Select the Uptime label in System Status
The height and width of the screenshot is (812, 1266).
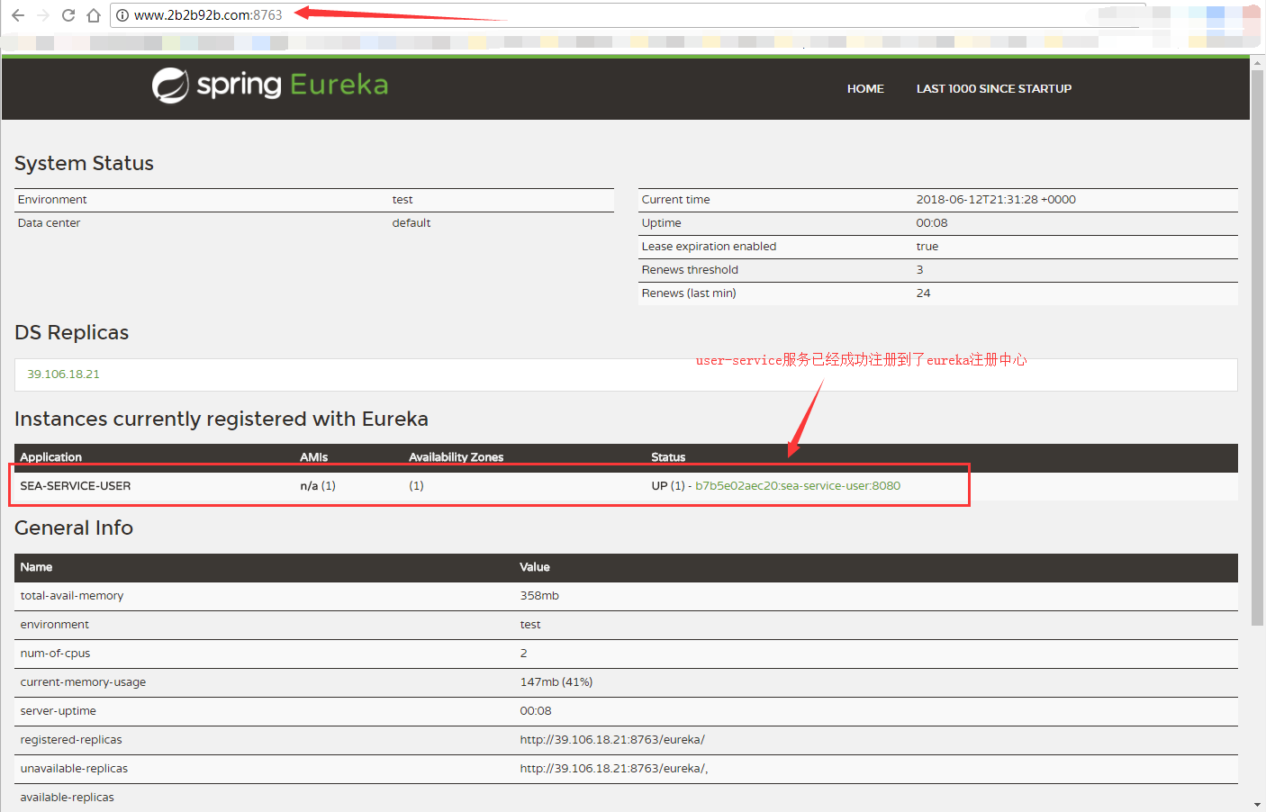[x=662, y=223]
